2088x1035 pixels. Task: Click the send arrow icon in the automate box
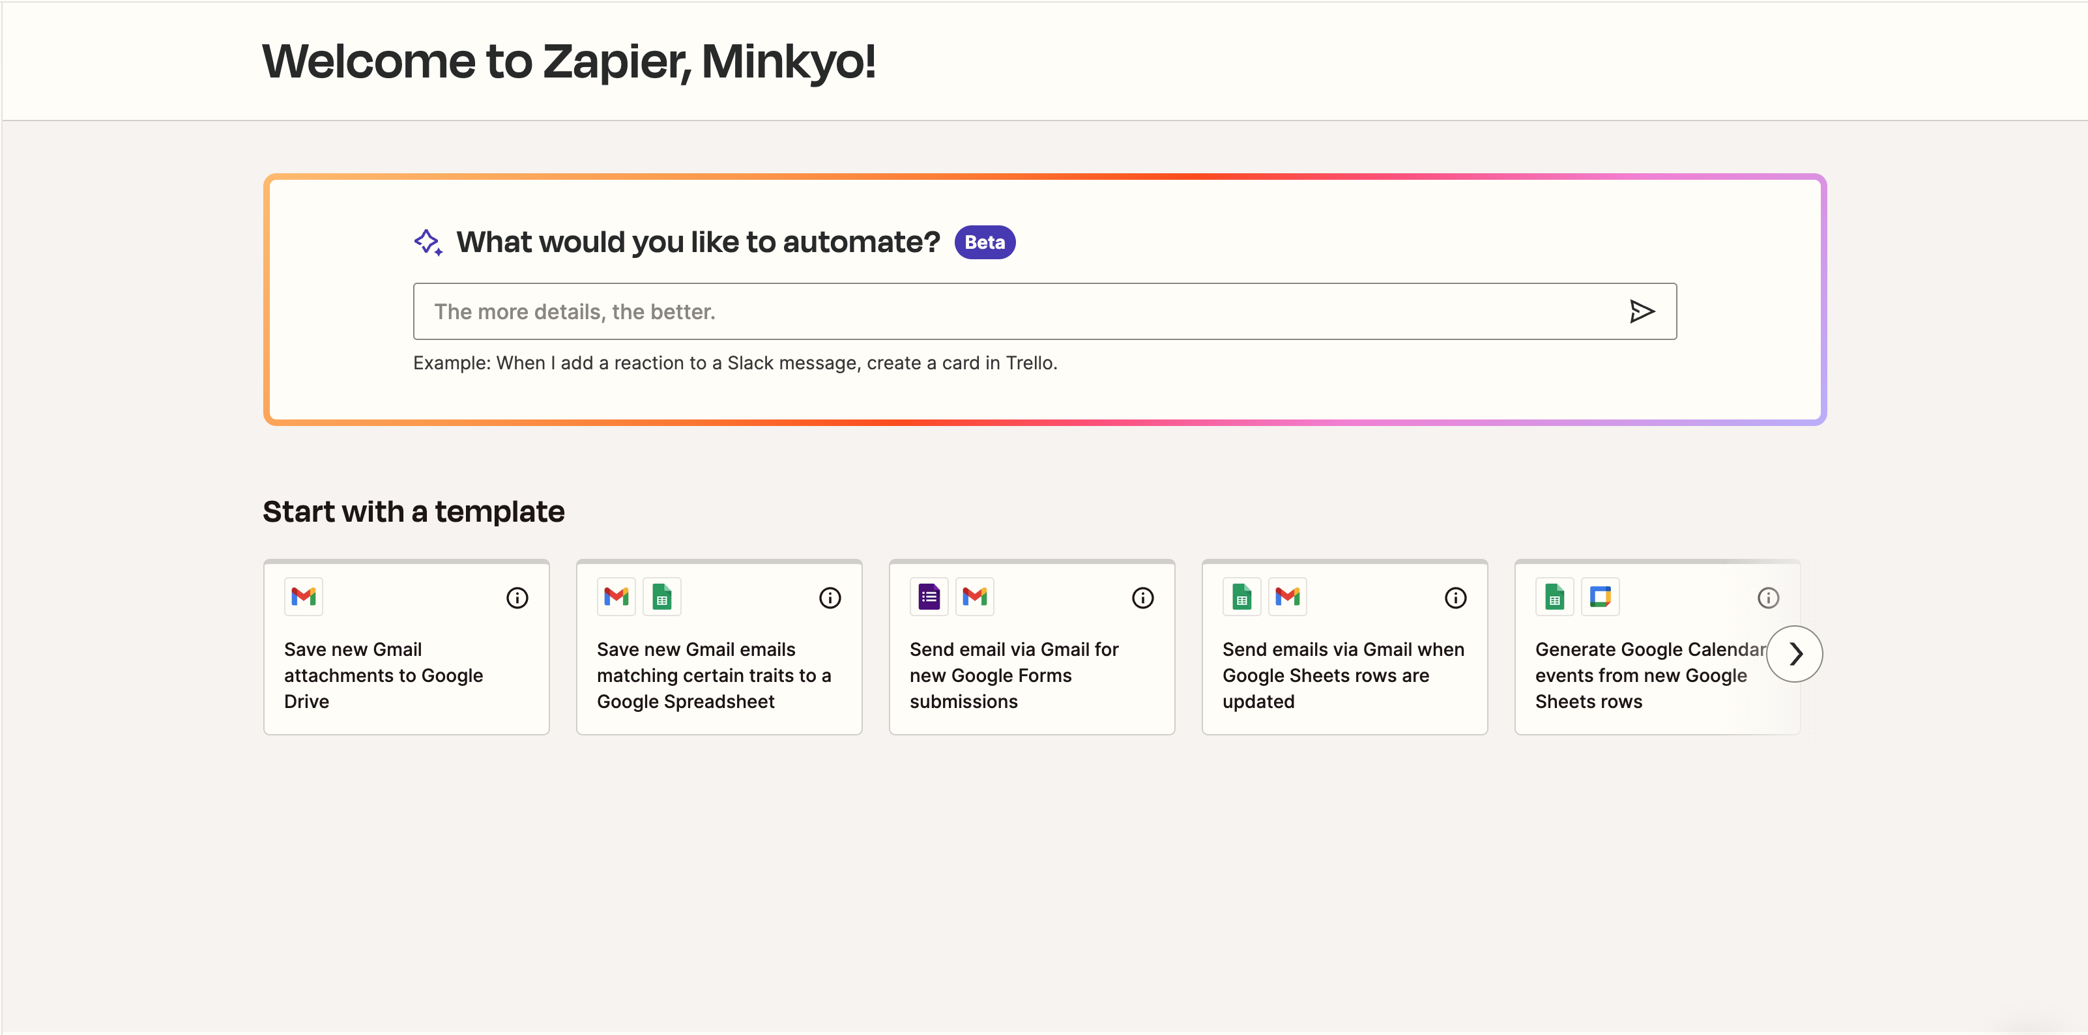pos(1642,311)
